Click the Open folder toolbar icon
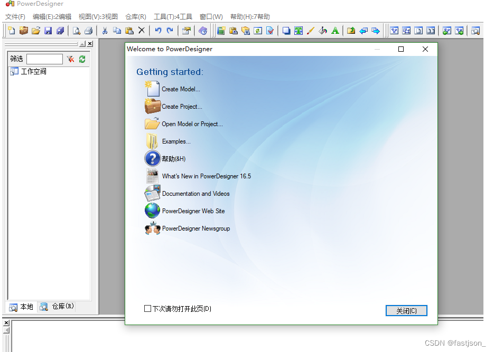 [x=36, y=31]
